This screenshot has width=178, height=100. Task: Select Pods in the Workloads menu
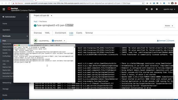4,41
